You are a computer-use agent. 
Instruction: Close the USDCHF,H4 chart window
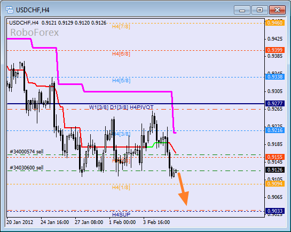tap(277, 10)
